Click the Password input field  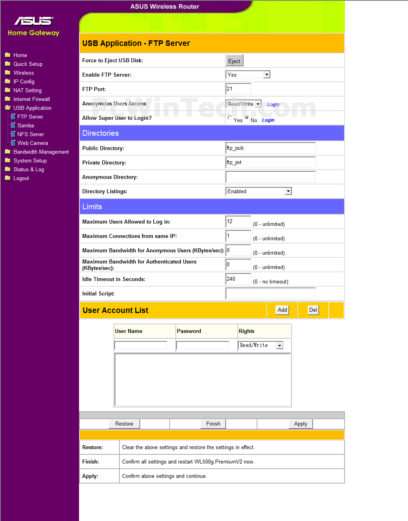pyautogui.click(x=203, y=345)
